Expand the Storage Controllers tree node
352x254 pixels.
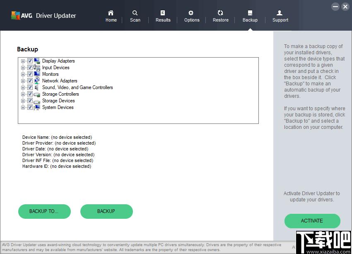pos(23,94)
